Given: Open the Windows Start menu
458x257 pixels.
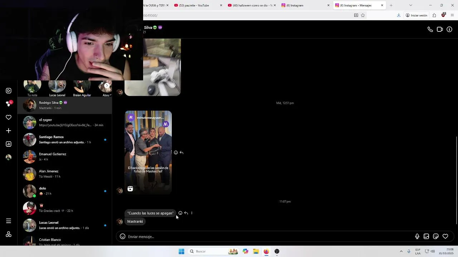Looking at the screenshot, I should [181, 251].
